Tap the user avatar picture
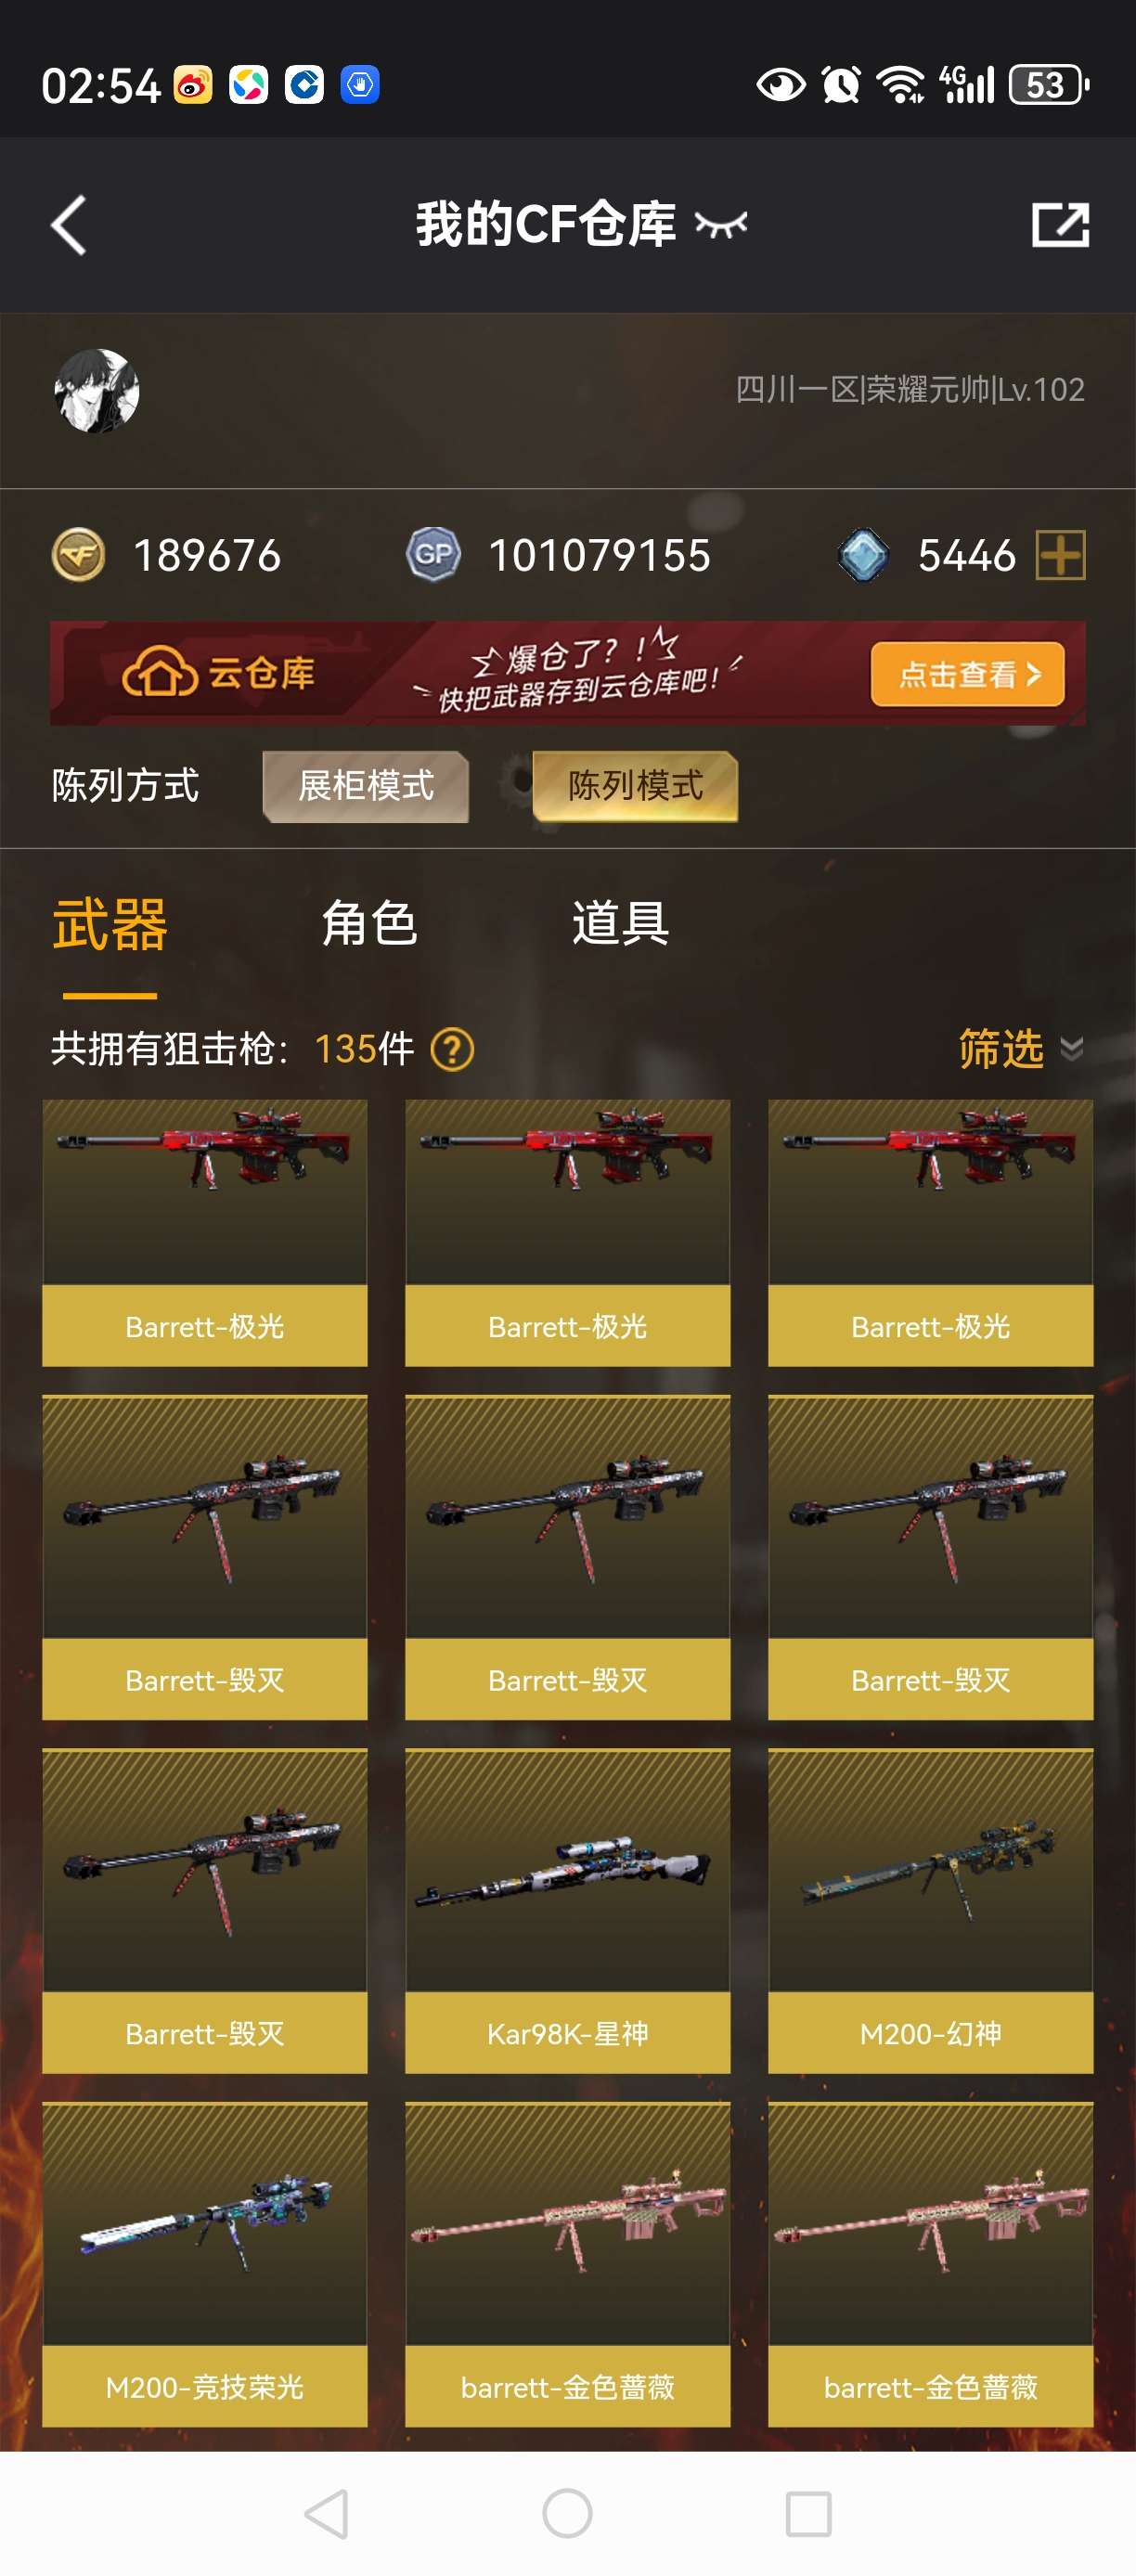 pos(97,391)
